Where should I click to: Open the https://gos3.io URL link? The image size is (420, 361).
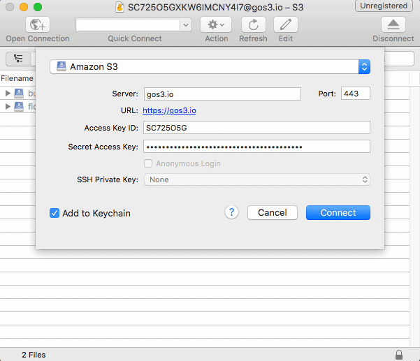click(x=169, y=110)
